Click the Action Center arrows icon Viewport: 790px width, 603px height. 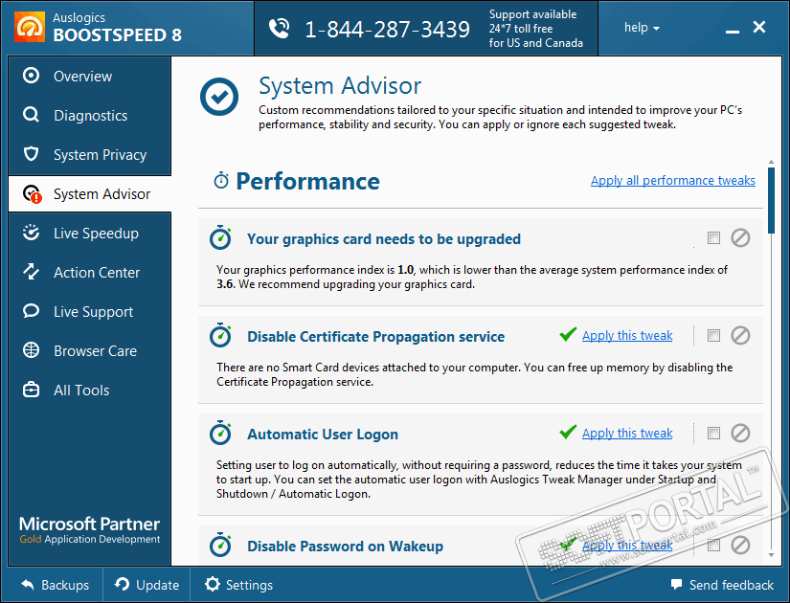tap(31, 272)
